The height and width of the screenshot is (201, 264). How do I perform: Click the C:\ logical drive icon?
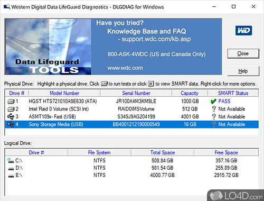(x=11, y=161)
